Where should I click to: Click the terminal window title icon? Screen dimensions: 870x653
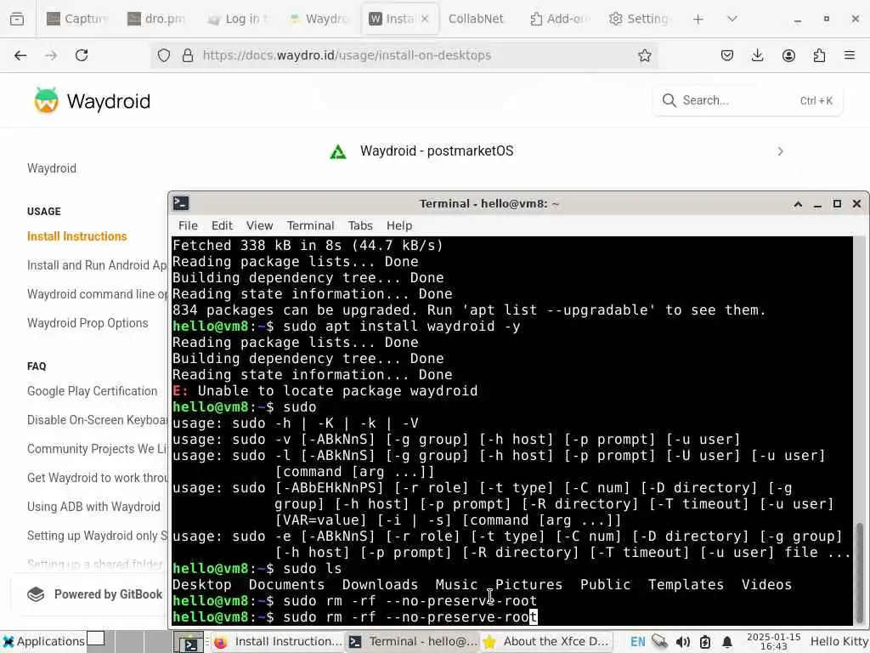181,203
